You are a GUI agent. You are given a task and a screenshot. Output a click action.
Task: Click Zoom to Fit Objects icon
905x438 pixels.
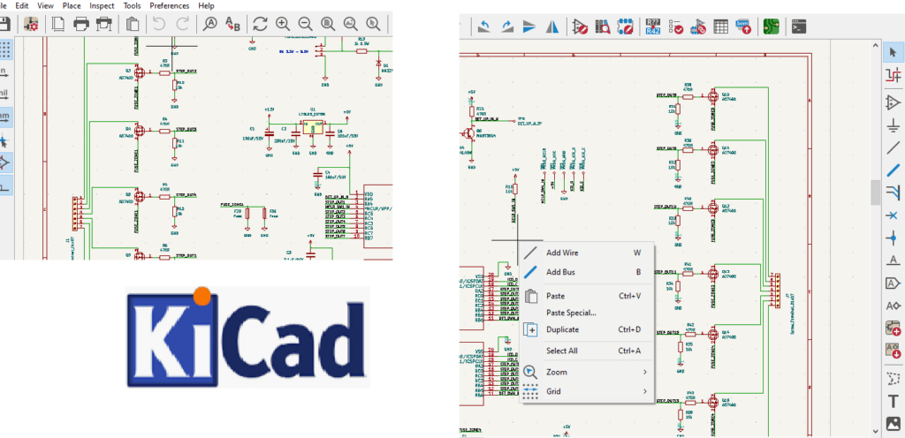click(350, 24)
